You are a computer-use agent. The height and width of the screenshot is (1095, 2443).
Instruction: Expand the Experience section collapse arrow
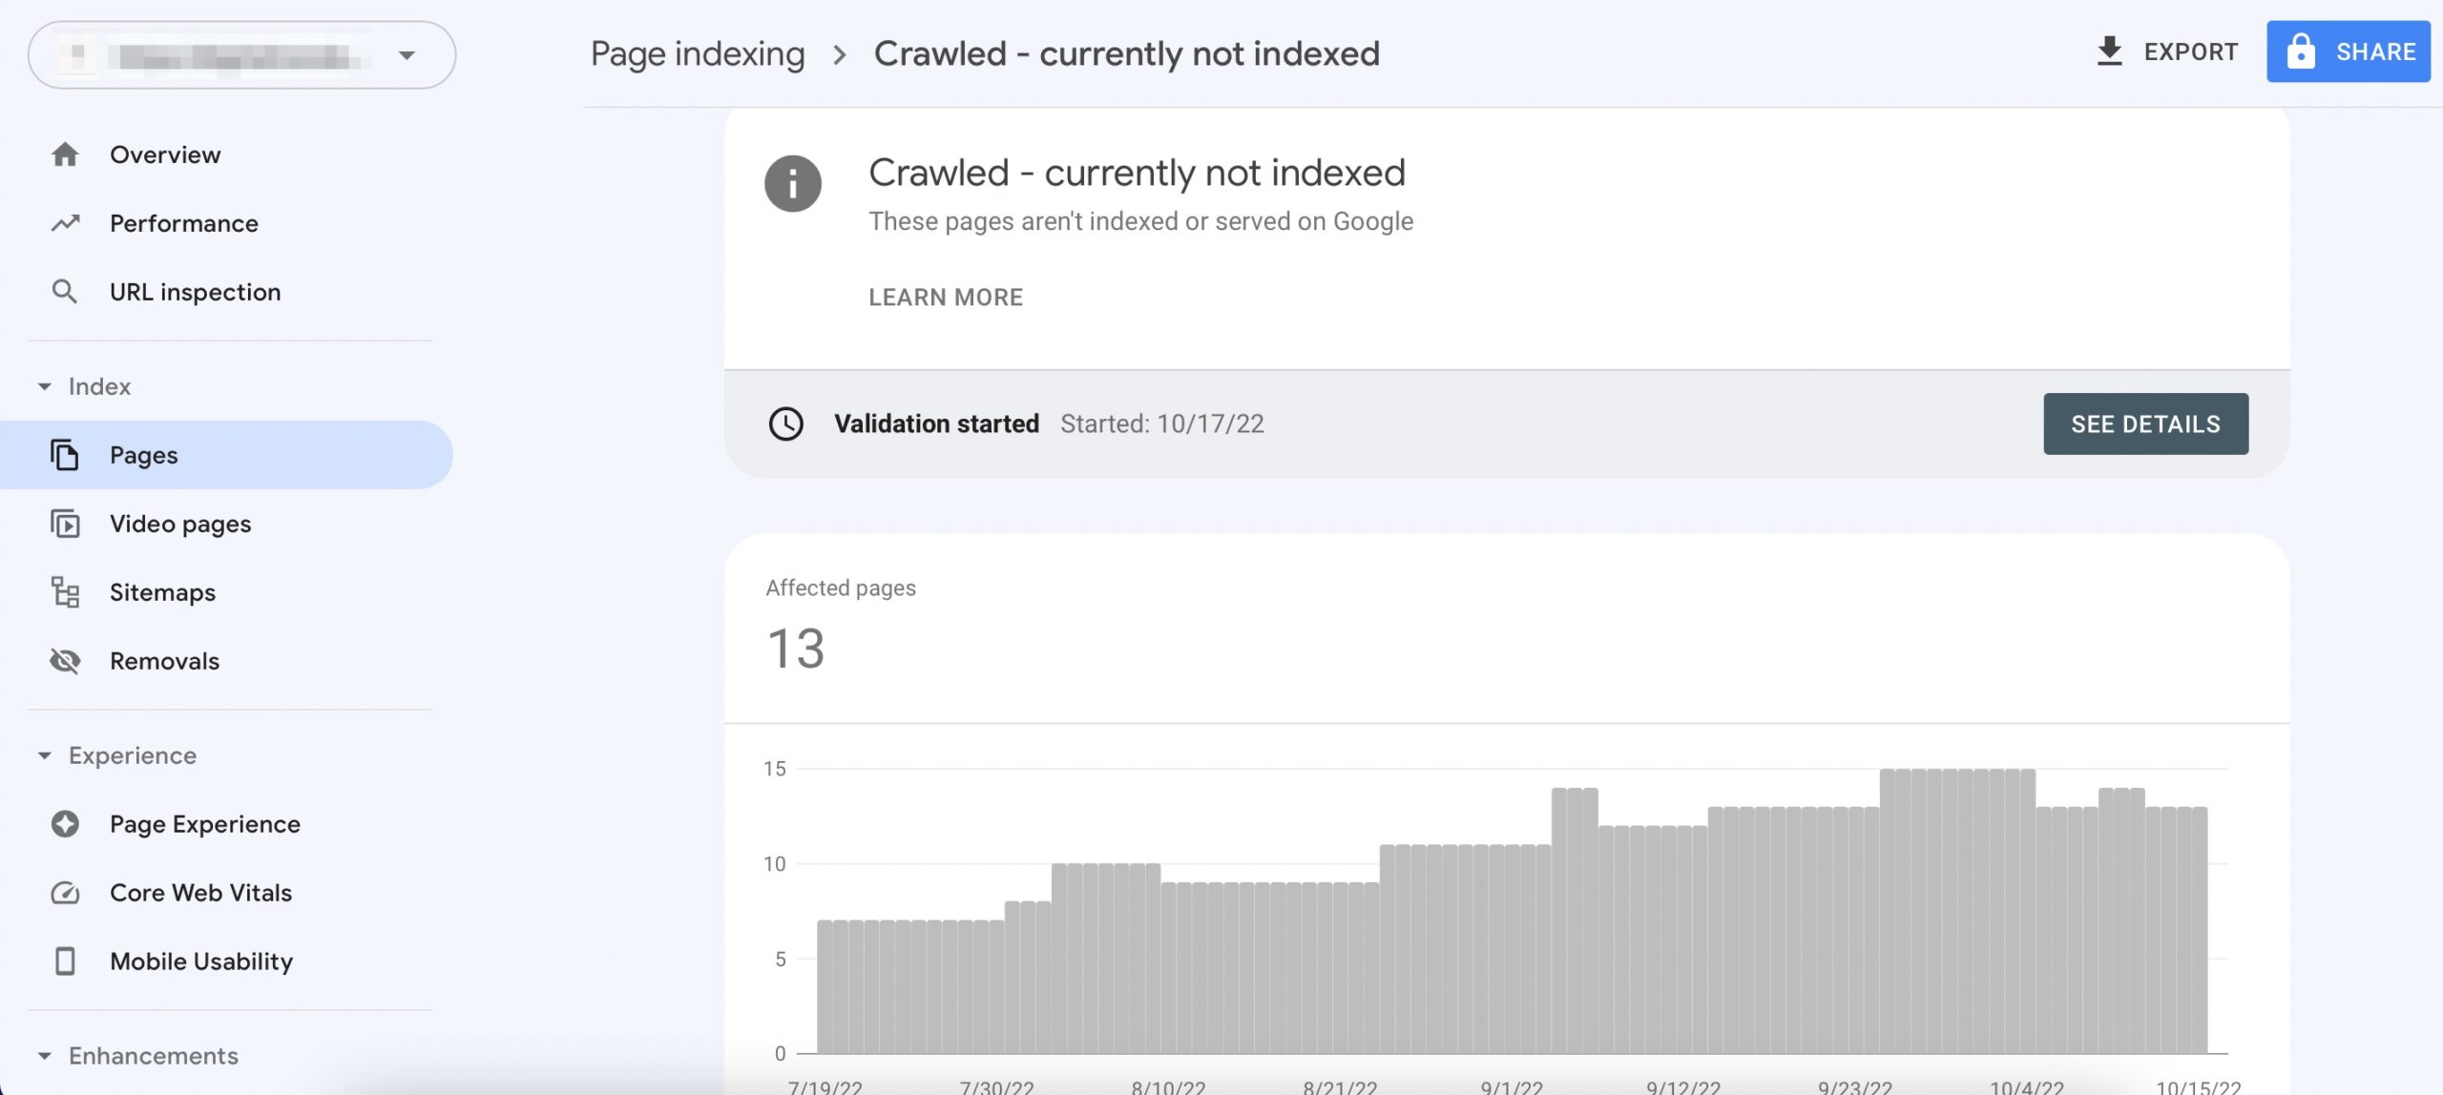pos(40,755)
